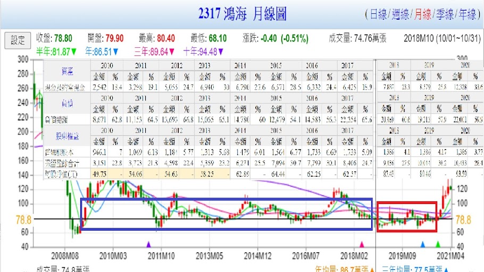This screenshot has width=484, height=272.
Task: Click the 2021M04 x-axis date label
Action: coord(450,256)
